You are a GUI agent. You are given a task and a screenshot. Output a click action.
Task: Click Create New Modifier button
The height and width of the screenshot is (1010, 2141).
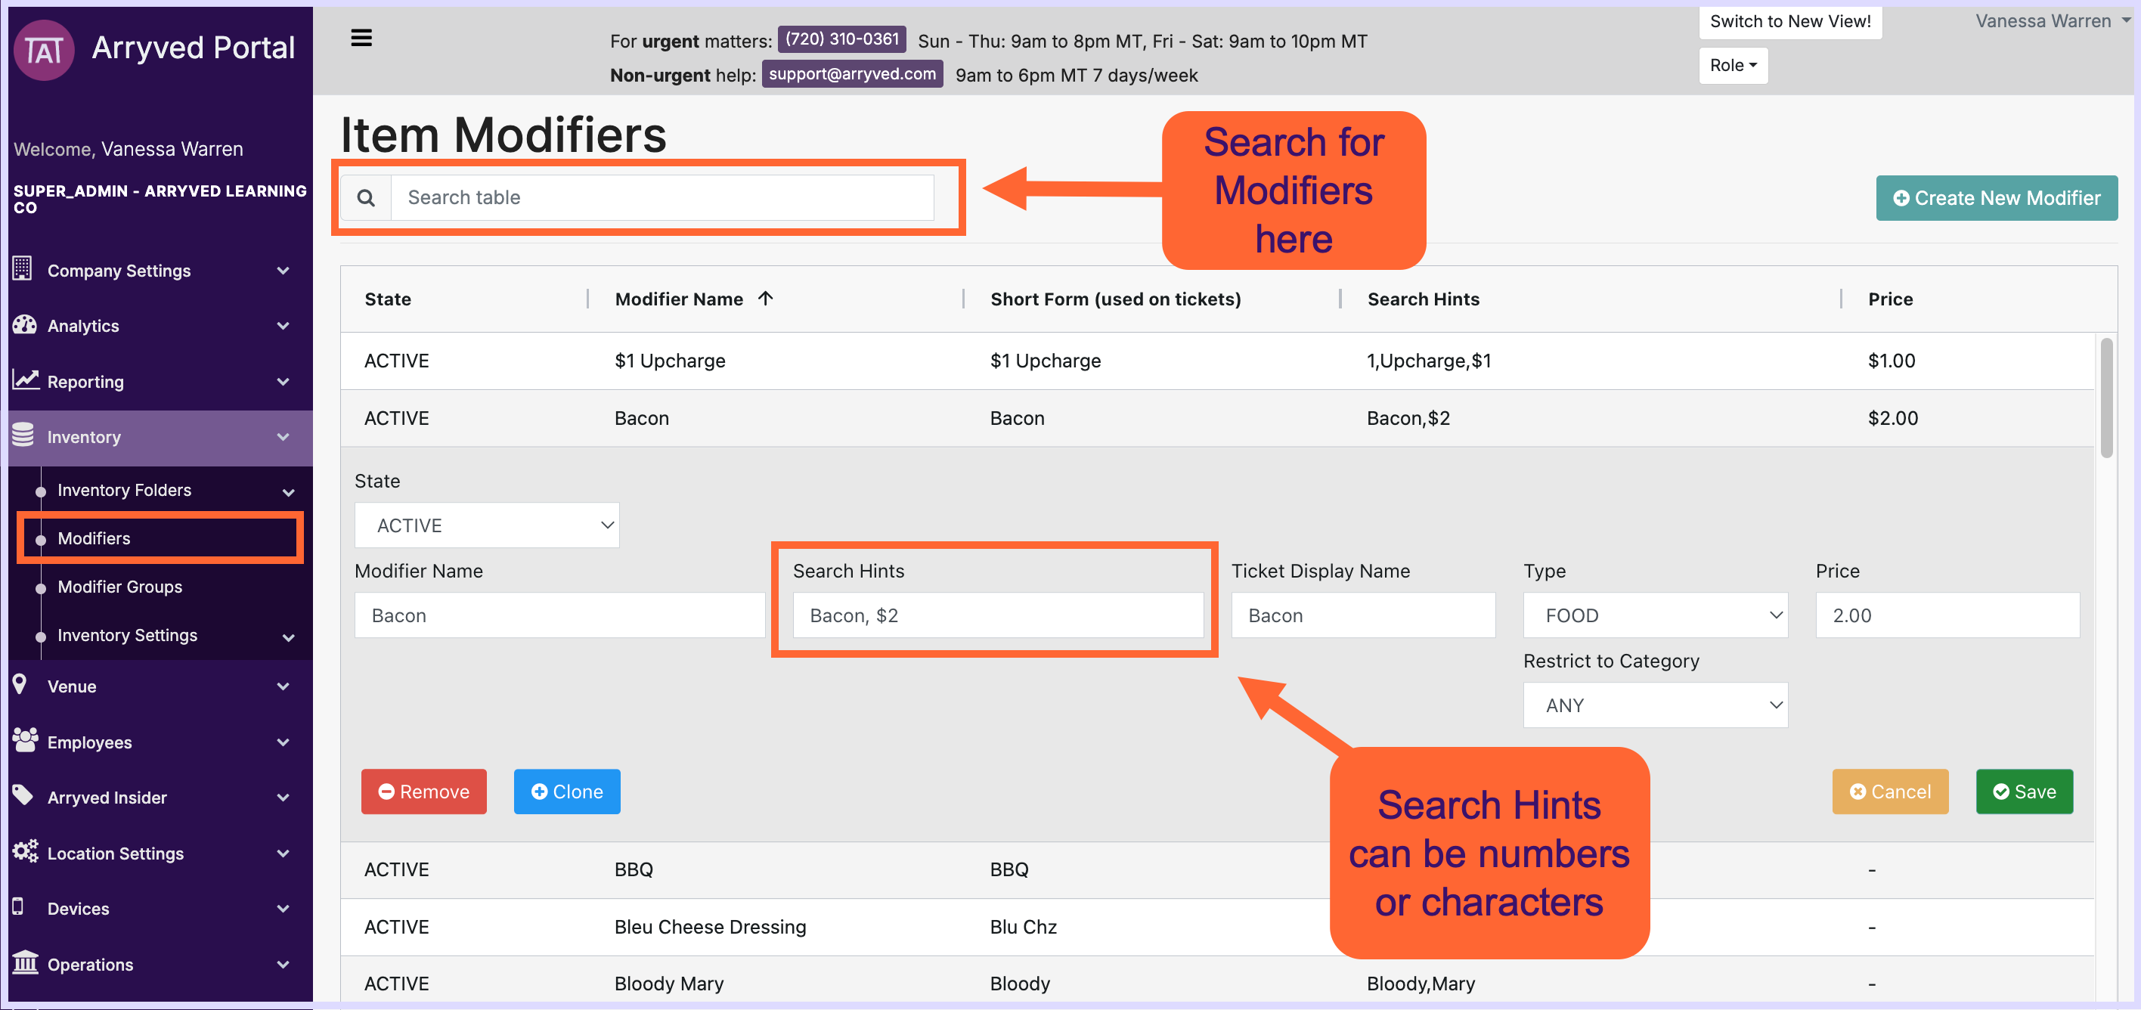1996,198
